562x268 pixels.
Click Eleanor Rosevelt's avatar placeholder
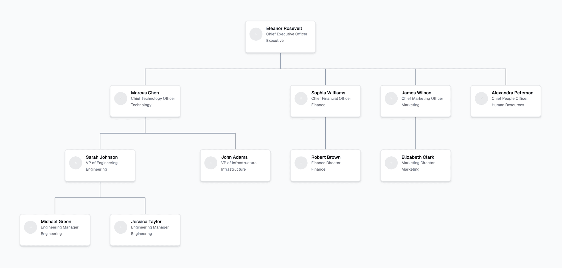coord(256,34)
